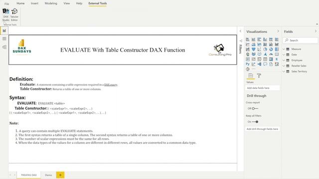Select the Stacked area chart visual
319x179 pixels.
coord(259,44)
